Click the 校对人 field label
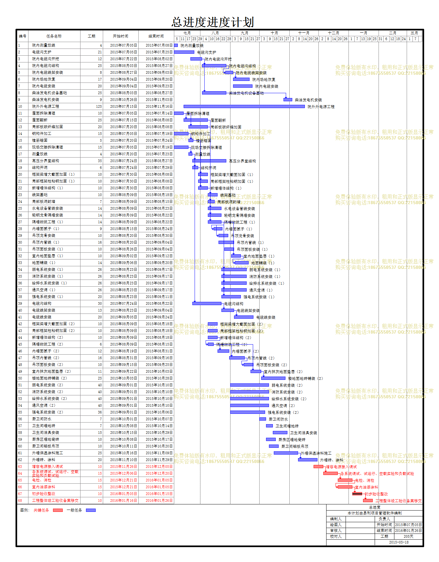The width and height of the screenshot is (439, 562). point(336,536)
